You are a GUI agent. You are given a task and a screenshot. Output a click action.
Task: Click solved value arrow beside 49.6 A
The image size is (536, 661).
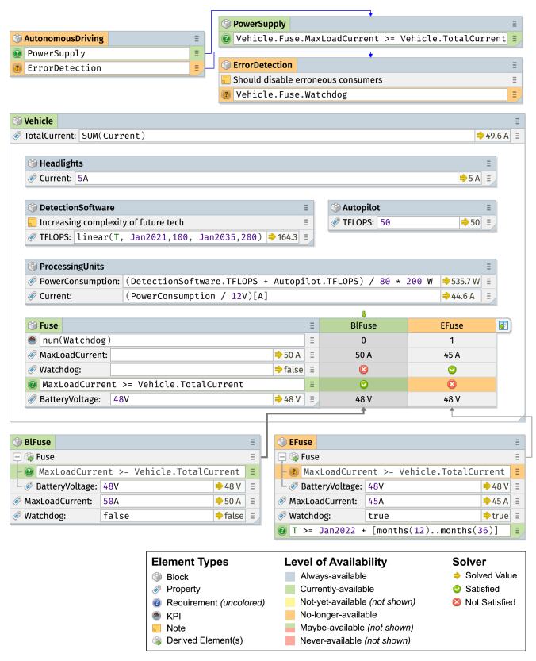click(480, 136)
